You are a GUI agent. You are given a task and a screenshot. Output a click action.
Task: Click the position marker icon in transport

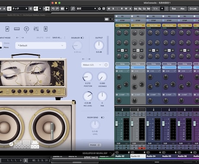pos(26,160)
